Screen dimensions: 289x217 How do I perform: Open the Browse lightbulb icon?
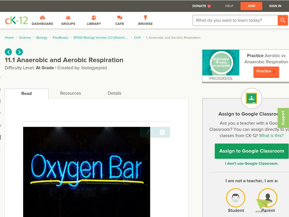(145, 17)
